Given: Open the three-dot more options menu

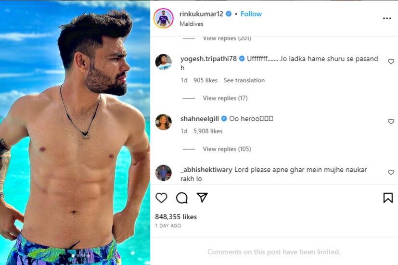Looking at the screenshot, I should [387, 18].
